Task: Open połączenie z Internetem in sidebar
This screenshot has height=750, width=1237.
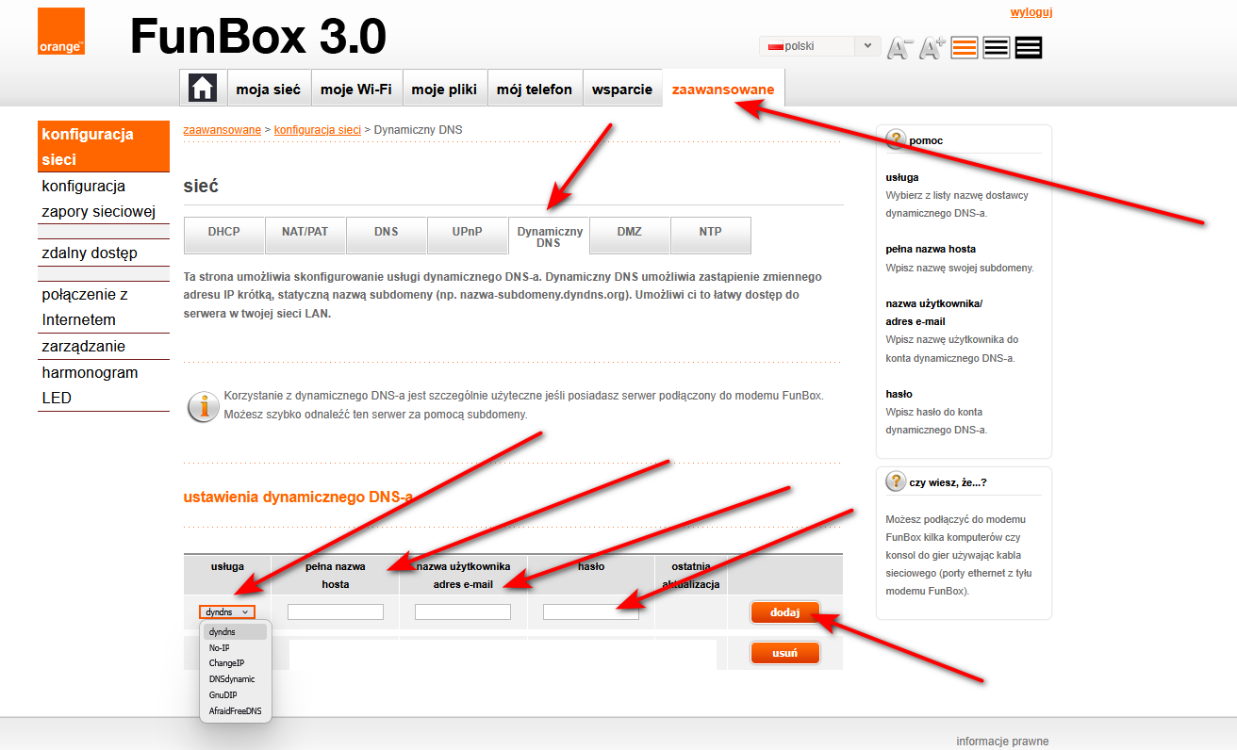Action: (x=104, y=307)
